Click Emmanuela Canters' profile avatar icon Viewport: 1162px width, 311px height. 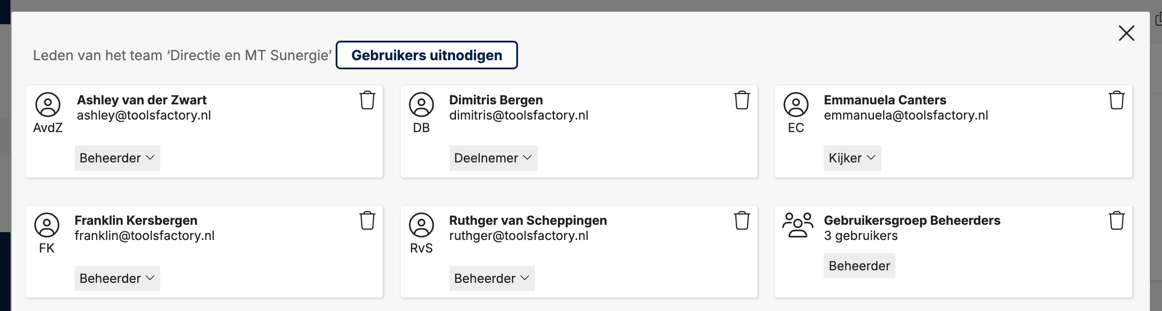[x=796, y=104]
